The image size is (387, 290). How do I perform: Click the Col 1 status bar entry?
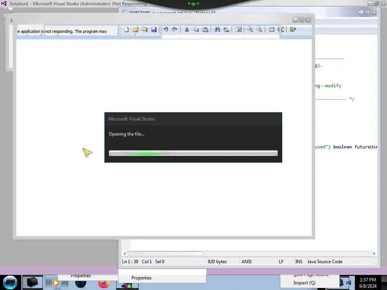(147, 262)
